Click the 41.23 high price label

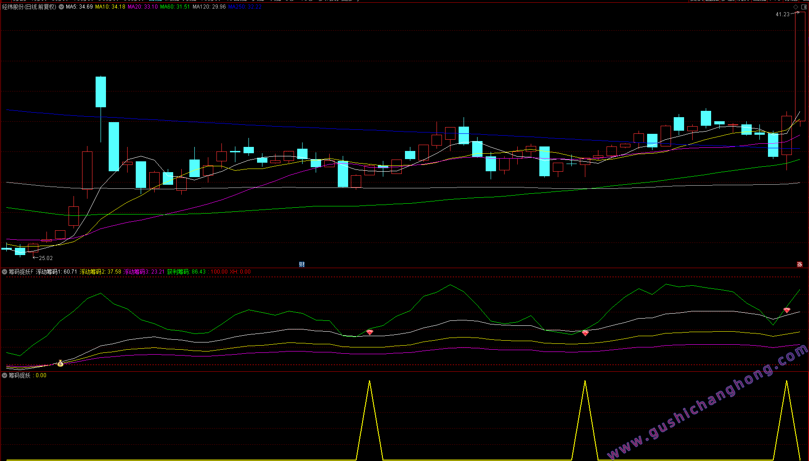[x=782, y=14]
